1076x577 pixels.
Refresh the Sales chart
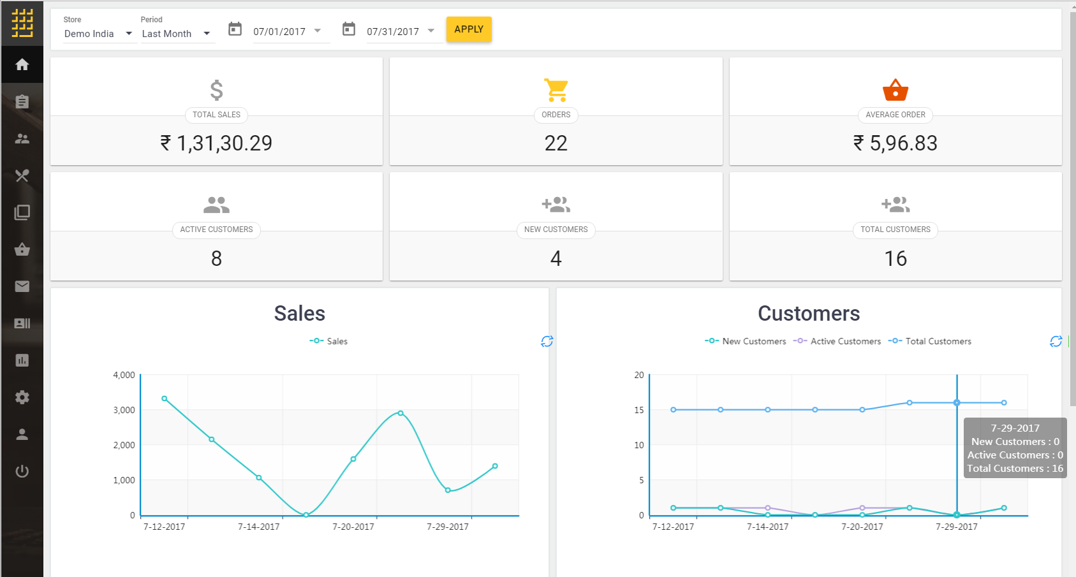tap(547, 341)
